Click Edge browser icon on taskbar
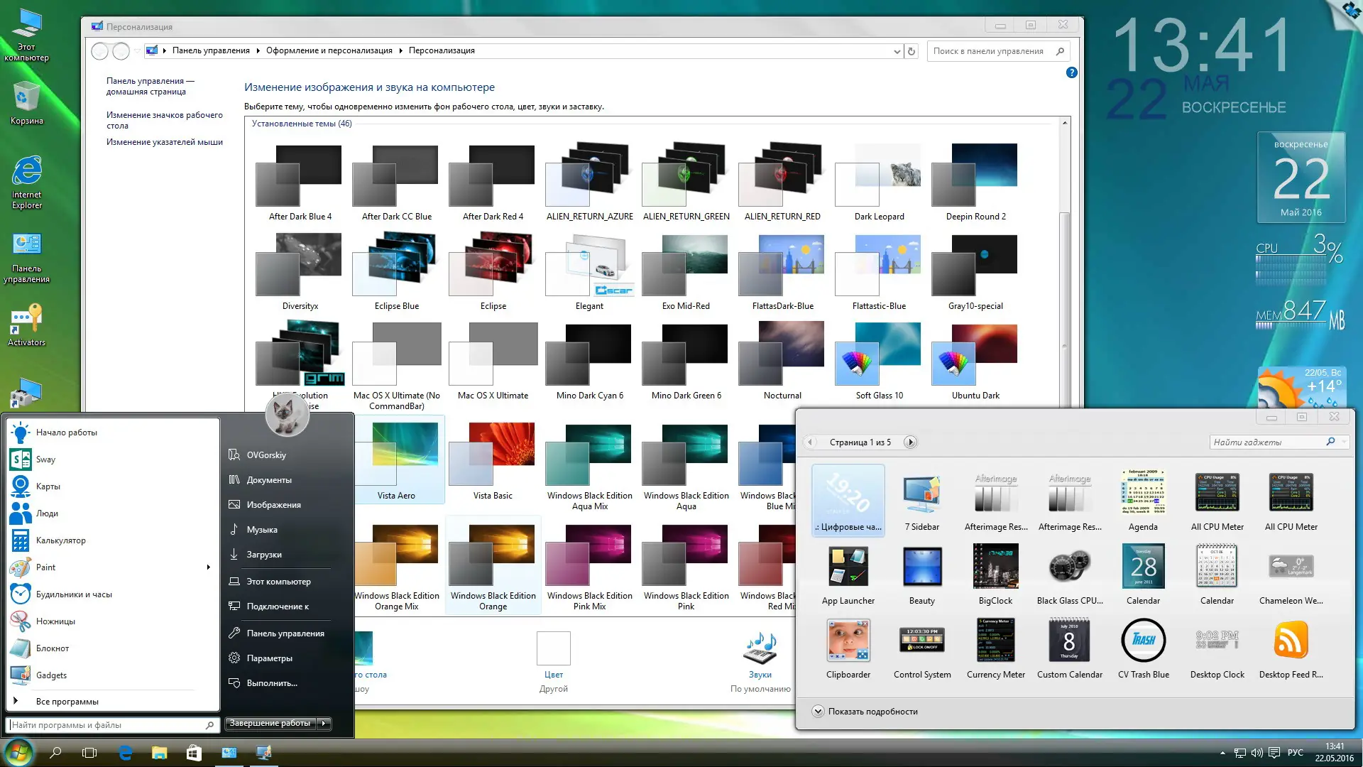This screenshot has width=1363, height=767. coord(125,753)
